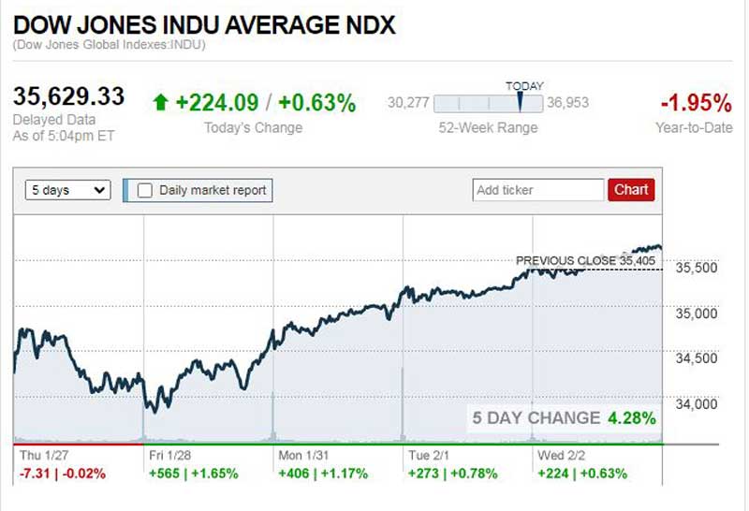Click the green up arrow icon
Viewport: 749px width, 511px height.
[159, 103]
